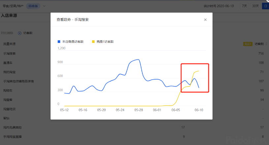Viewport: 269px width, 145px height.
Task: Select the 访客数 radio button
Action: point(20,33)
